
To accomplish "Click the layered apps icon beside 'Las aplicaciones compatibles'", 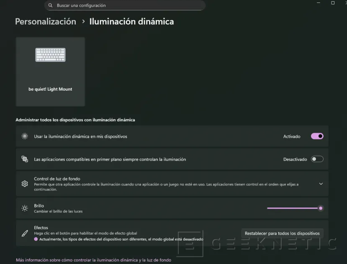I will [25, 159].
